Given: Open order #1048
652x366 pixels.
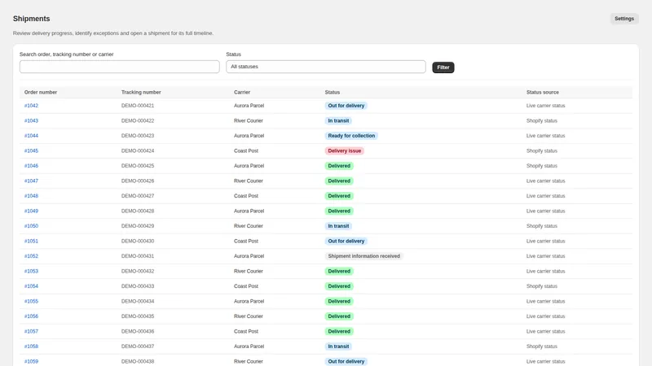Looking at the screenshot, I should coord(31,196).
